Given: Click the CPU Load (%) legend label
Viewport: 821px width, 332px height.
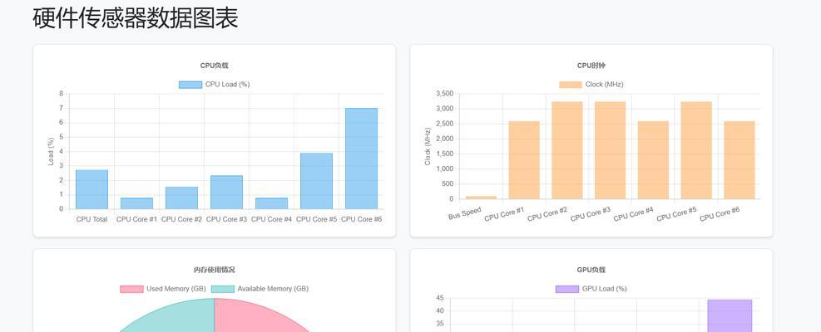Looking at the screenshot, I should 227,85.
